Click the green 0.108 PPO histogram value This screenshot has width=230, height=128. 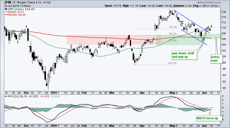coord(55,97)
